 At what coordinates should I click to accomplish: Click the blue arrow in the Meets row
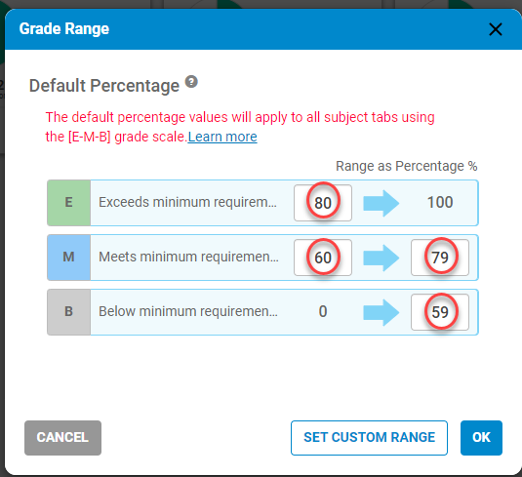[381, 258]
